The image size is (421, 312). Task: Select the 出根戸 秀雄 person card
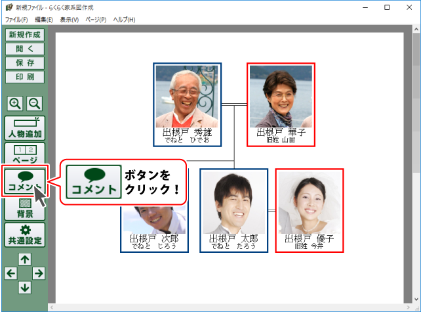(x=187, y=105)
